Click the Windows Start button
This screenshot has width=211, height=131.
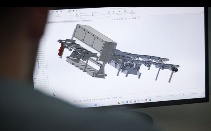(x=95, y=105)
